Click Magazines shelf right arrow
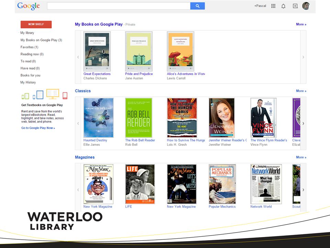This screenshot has width=330, height=248. 303,189
